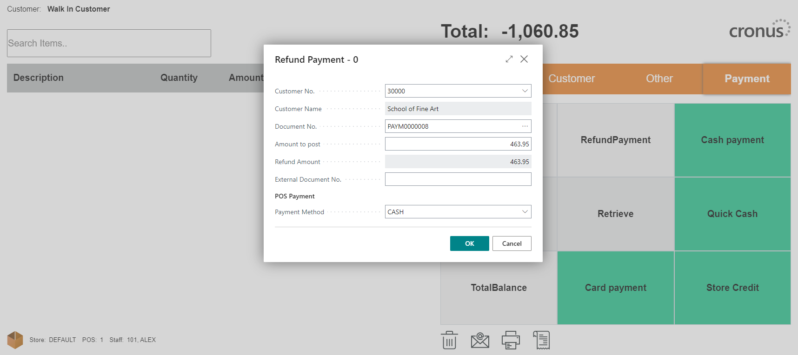Click the Search Items box
Screen dimensions: 798x355
click(109, 43)
